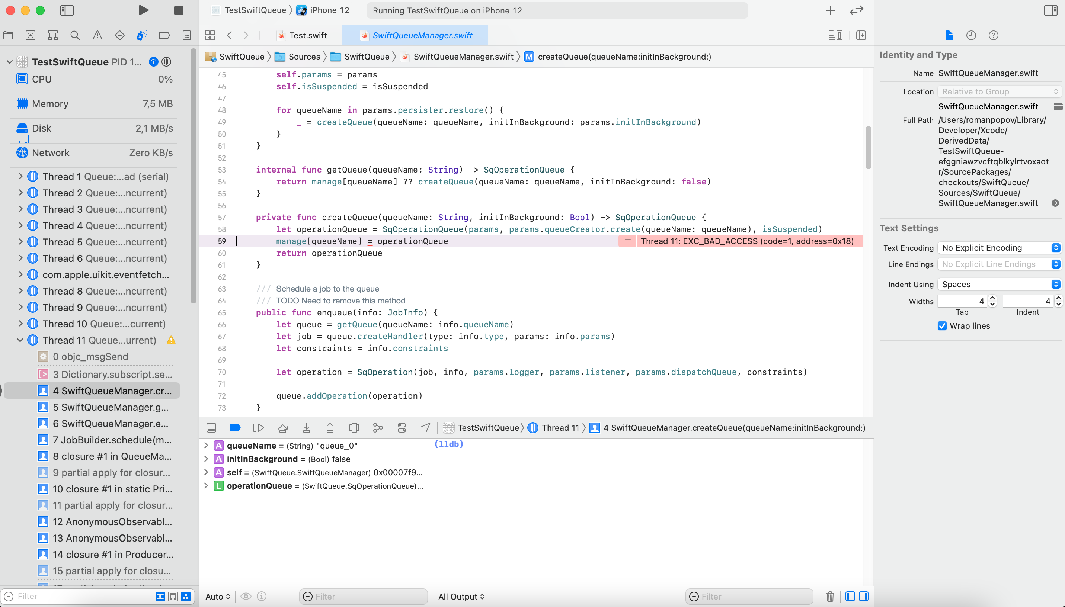Toggle the right inspector panel visibility
The width and height of the screenshot is (1065, 607).
pos(1051,10)
